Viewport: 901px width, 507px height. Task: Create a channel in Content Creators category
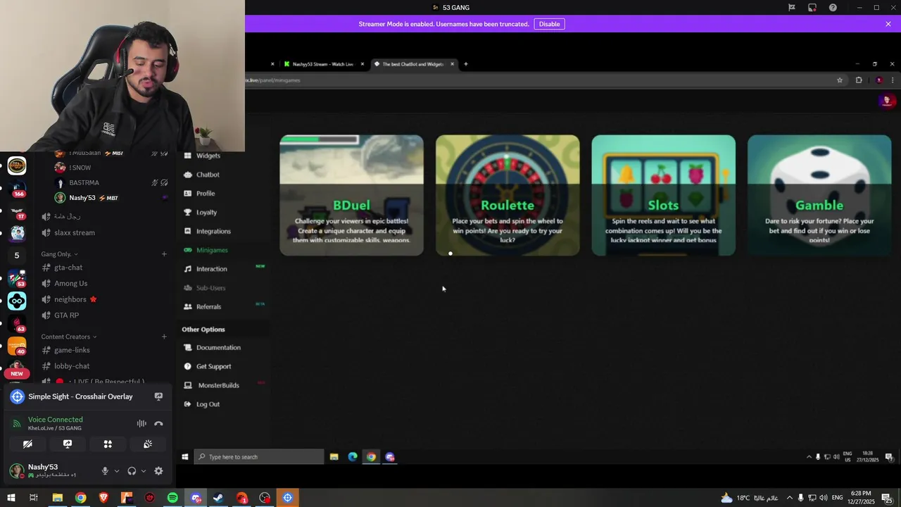pos(164,337)
